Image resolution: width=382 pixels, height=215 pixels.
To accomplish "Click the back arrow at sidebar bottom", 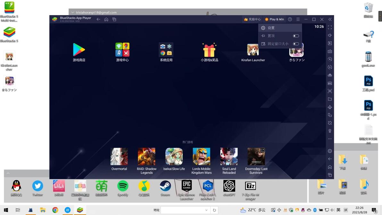I will [x=330, y=159].
